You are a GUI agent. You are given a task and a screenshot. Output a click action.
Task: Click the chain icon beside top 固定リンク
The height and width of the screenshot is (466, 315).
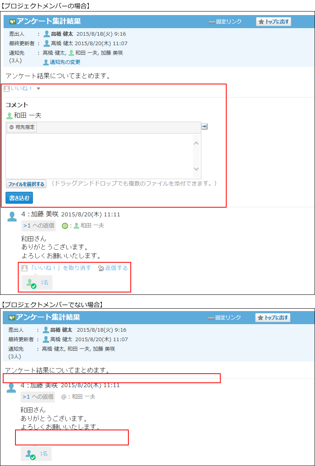[212, 22]
